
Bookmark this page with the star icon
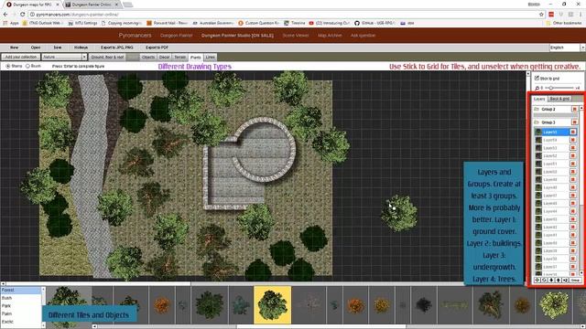point(541,15)
